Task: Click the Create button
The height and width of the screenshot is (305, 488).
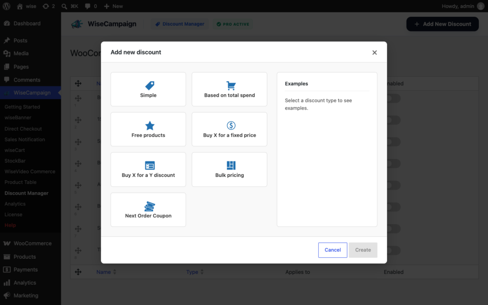Action: [x=363, y=250]
